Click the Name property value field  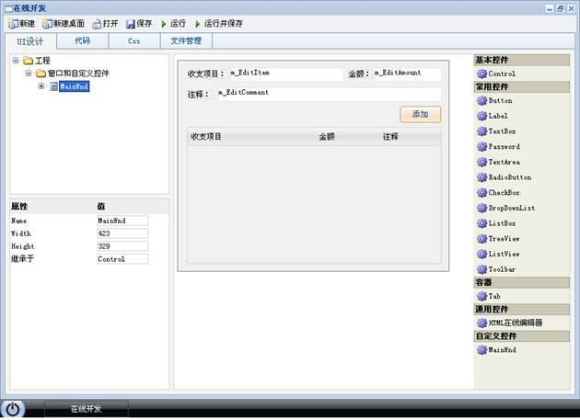(x=122, y=221)
